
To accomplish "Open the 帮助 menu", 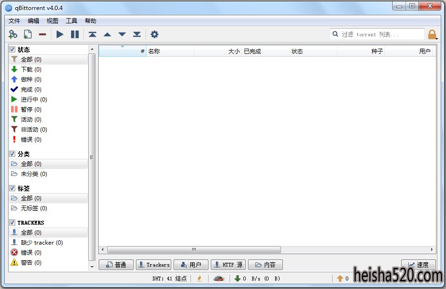I will pos(91,21).
